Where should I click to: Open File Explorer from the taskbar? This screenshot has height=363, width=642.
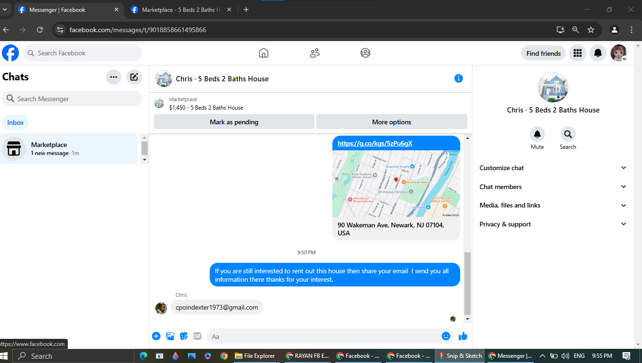point(254,356)
